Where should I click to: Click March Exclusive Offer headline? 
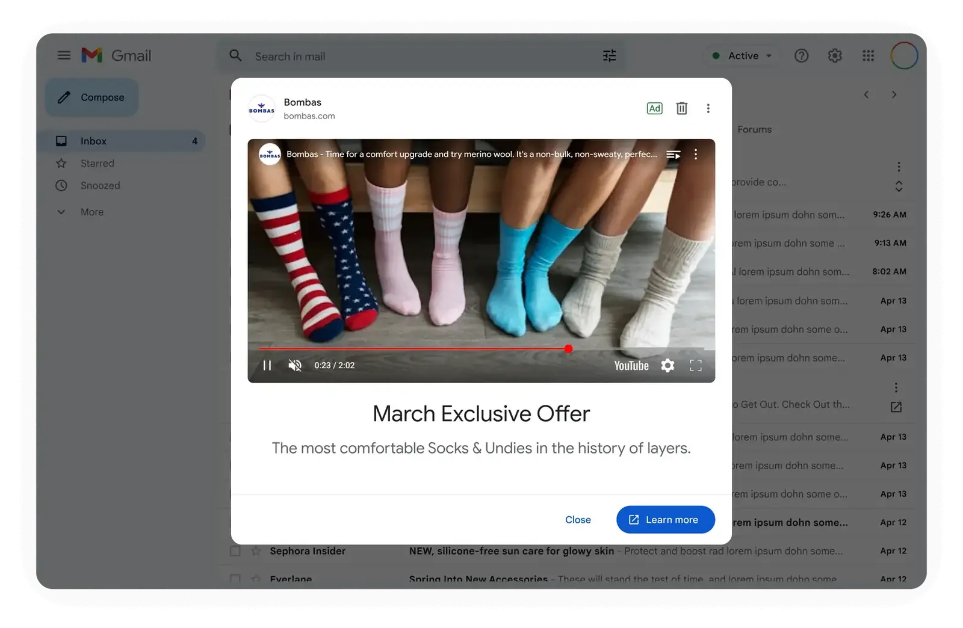point(481,414)
